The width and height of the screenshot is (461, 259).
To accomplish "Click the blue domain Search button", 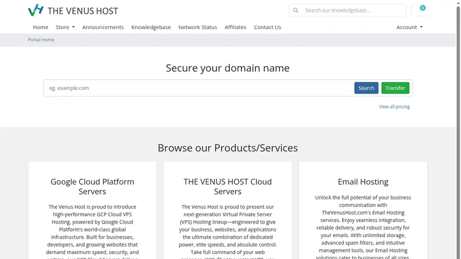I will point(366,88).
